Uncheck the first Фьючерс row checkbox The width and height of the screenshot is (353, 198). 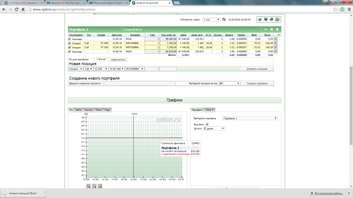click(x=70, y=39)
